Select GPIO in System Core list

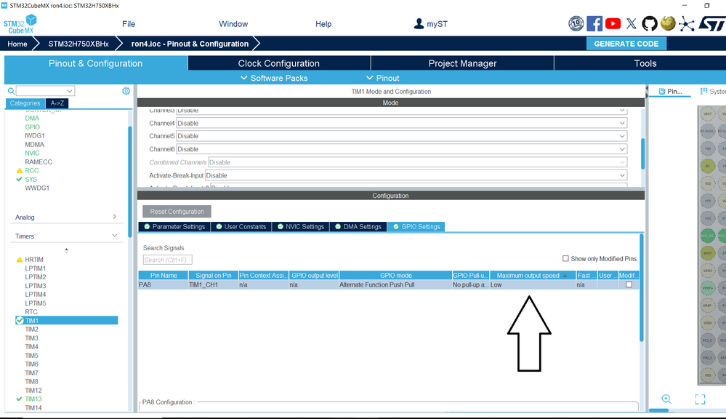point(33,127)
